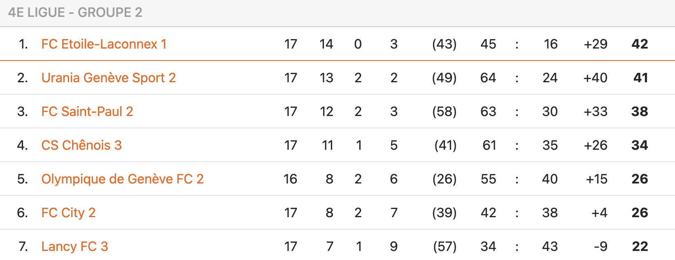
Task: Click CS Chênois's 61 goals scored
Action: (489, 145)
